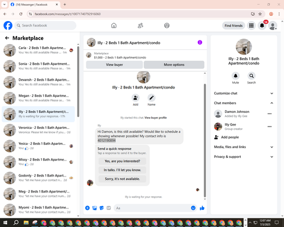The height and width of the screenshot is (227, 284).
Task: Open the Groups icon in top navigation
Action: (x=167, y=26)
